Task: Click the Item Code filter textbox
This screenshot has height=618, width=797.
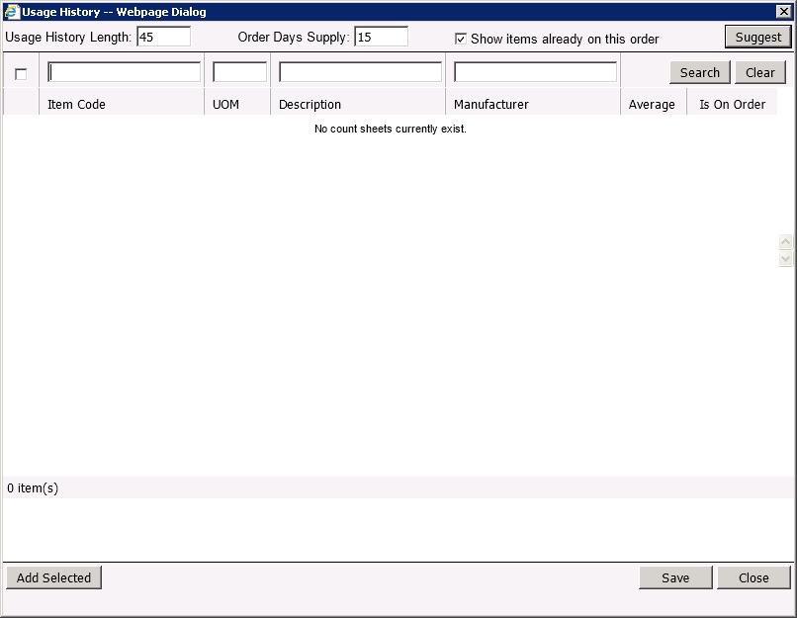Action: click(125, 72)
